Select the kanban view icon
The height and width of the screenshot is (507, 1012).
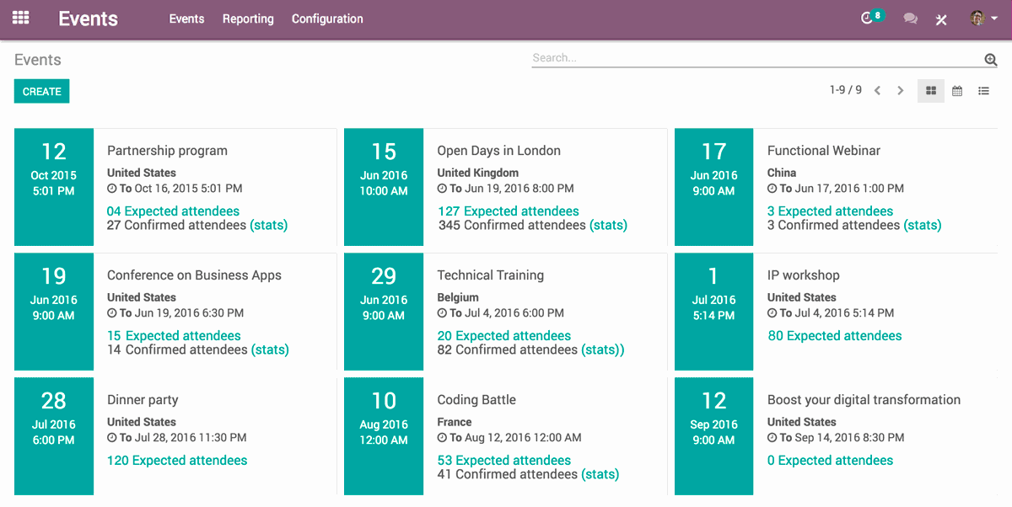(x=930, y=89)
